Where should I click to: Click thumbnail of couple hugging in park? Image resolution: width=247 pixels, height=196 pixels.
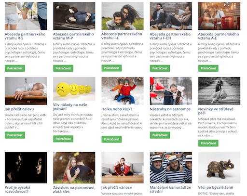tap(74, 168)
